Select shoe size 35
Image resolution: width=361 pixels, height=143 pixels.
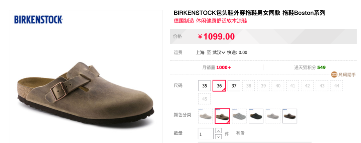click(x=205, y=86)
